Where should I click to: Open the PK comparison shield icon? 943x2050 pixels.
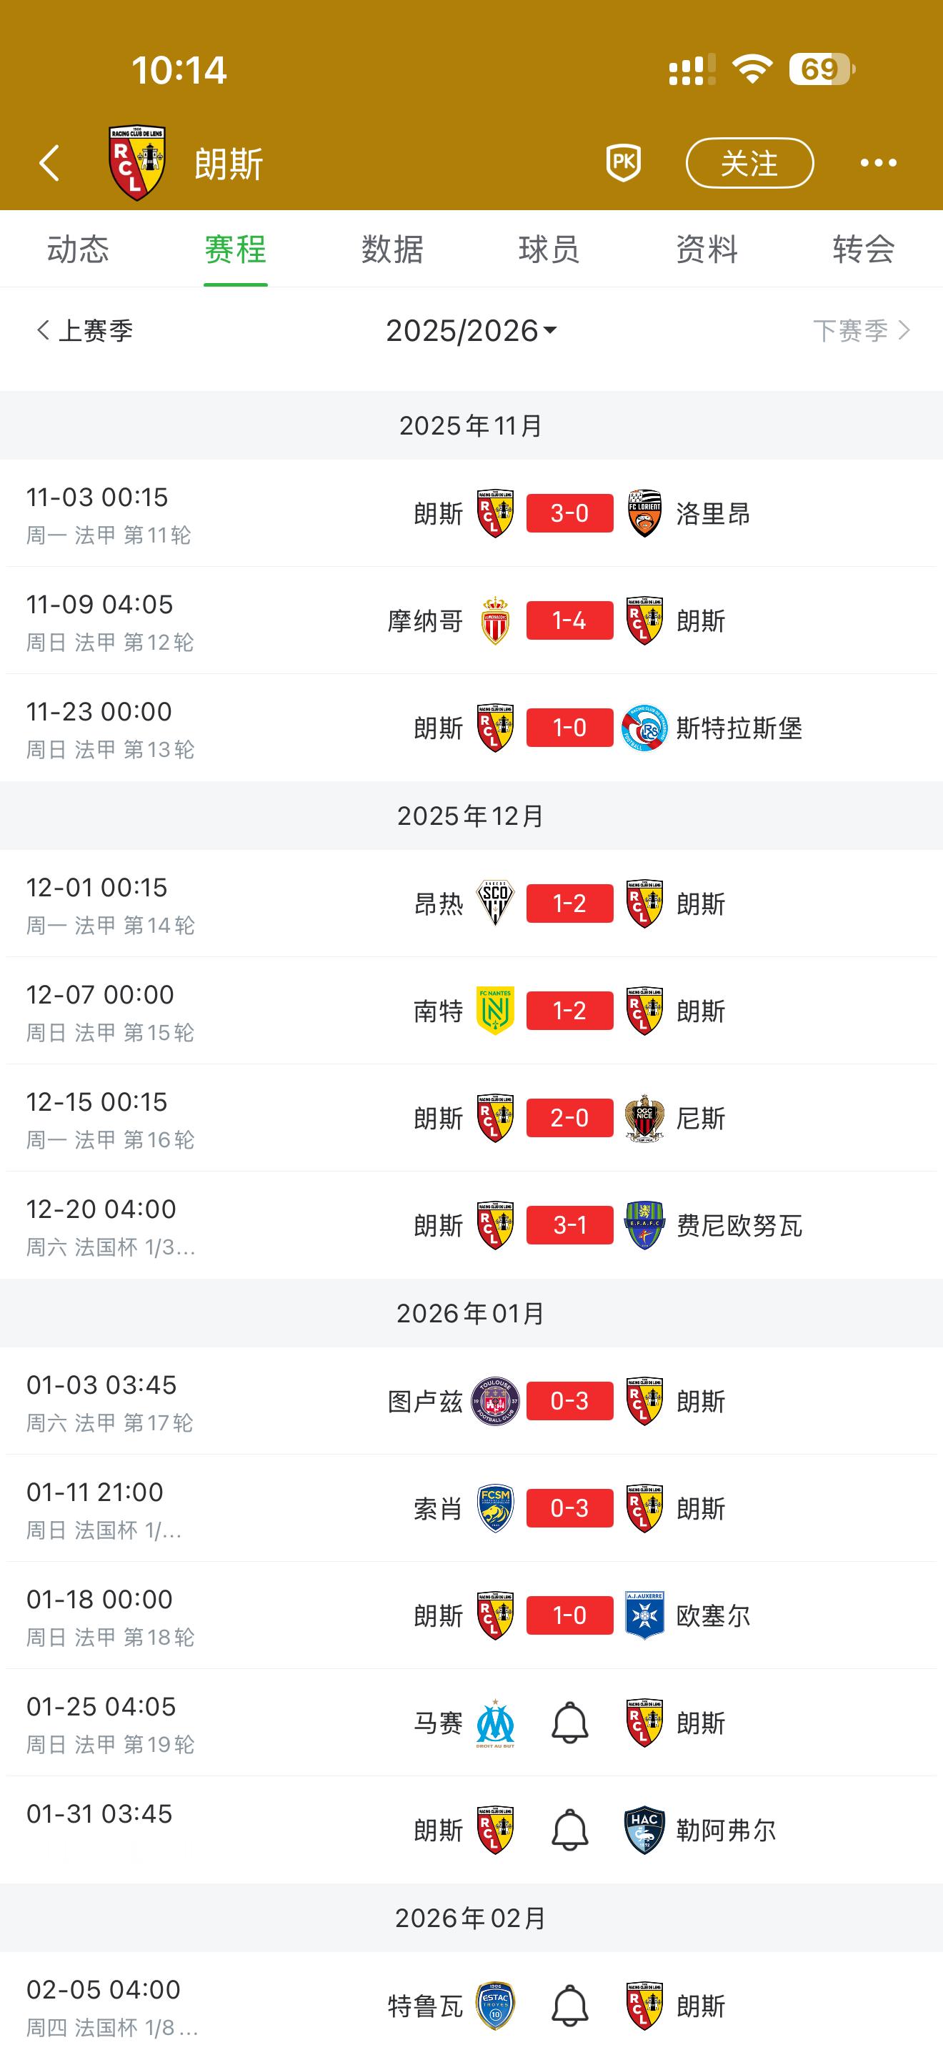(624, 163)
